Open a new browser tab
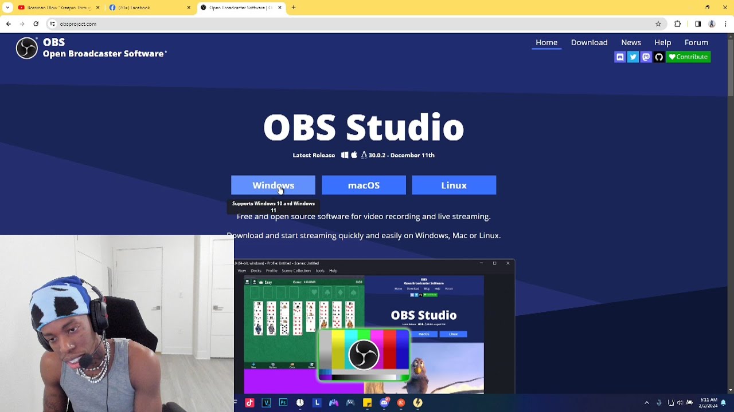The height and width of the screenshot is (412, 734). click(x=294, y=7)
